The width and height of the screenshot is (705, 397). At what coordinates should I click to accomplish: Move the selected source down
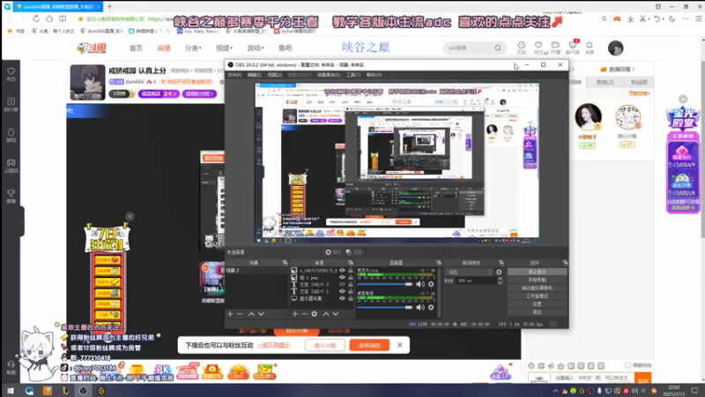point(336,314)
